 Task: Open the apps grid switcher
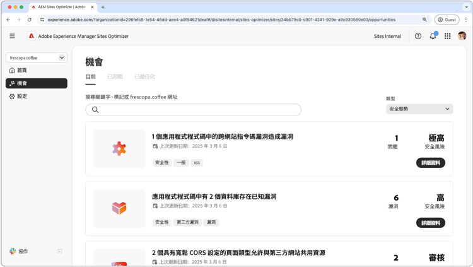click(447, 36)
